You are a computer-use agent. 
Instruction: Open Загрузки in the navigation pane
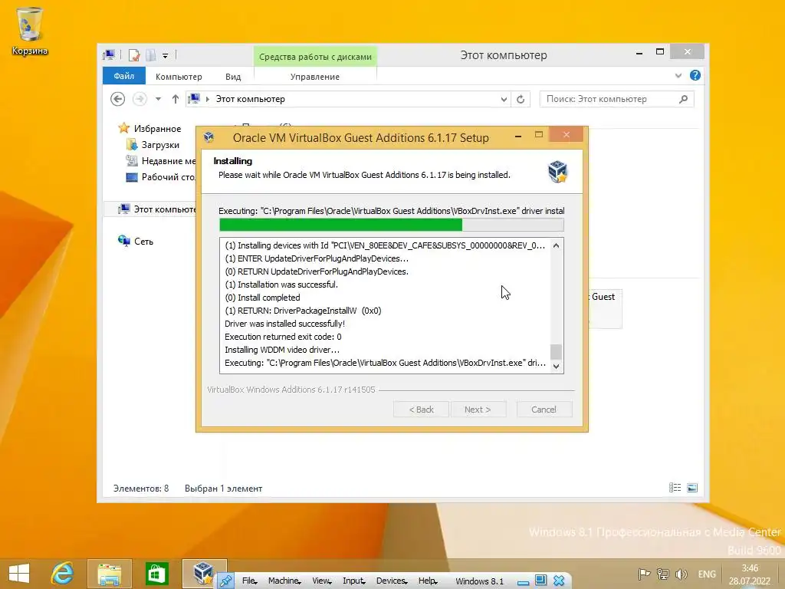[160, 145]
